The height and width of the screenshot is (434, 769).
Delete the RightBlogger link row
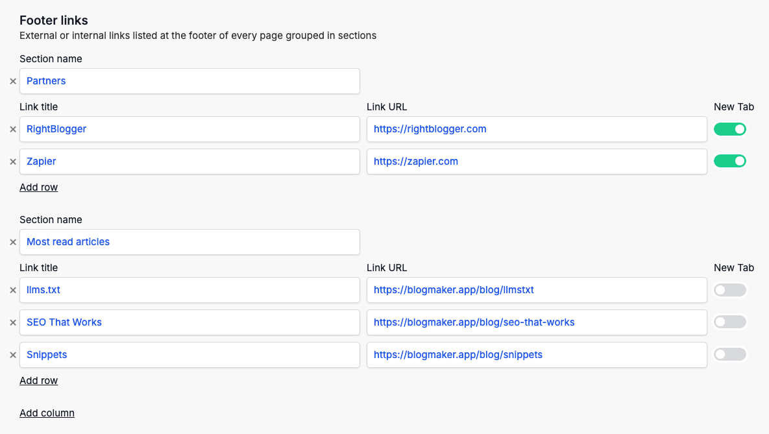pos(13,129)
